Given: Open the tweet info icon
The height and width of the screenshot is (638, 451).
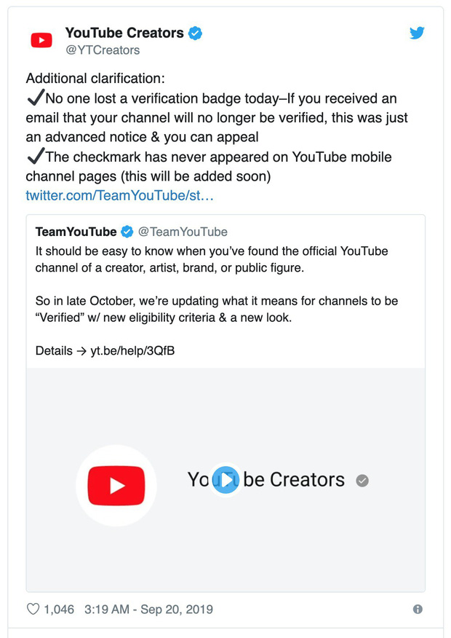Looking at the screenshot, I should pos(418,610).
